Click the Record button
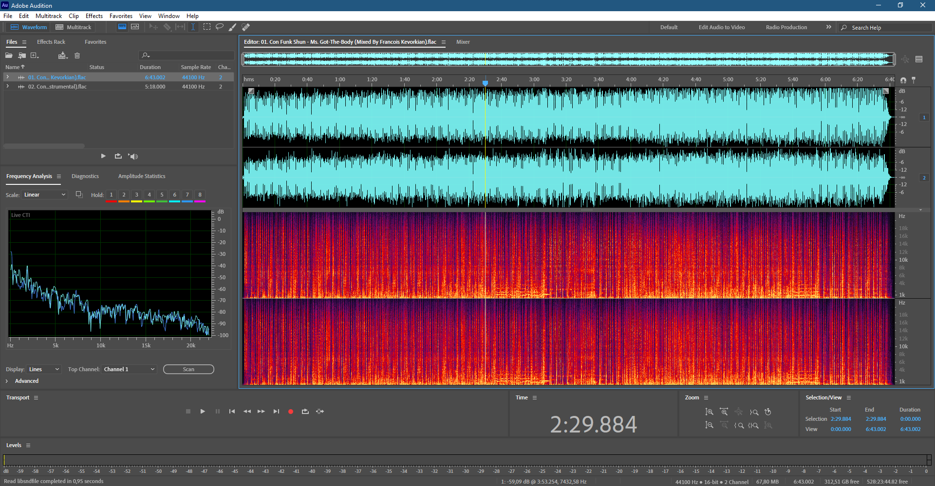 coord(291,412)
